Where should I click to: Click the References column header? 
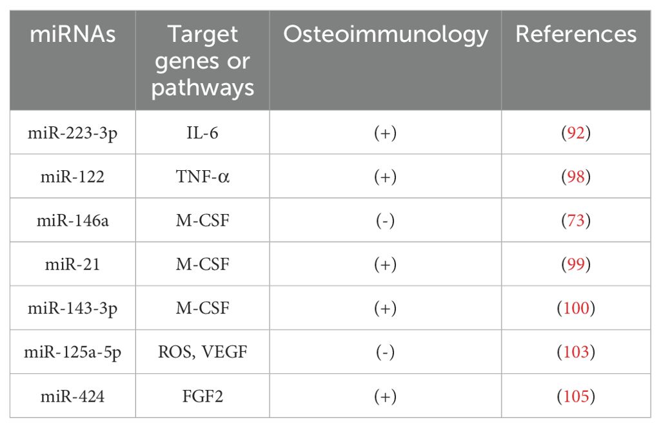pos(576,34)
